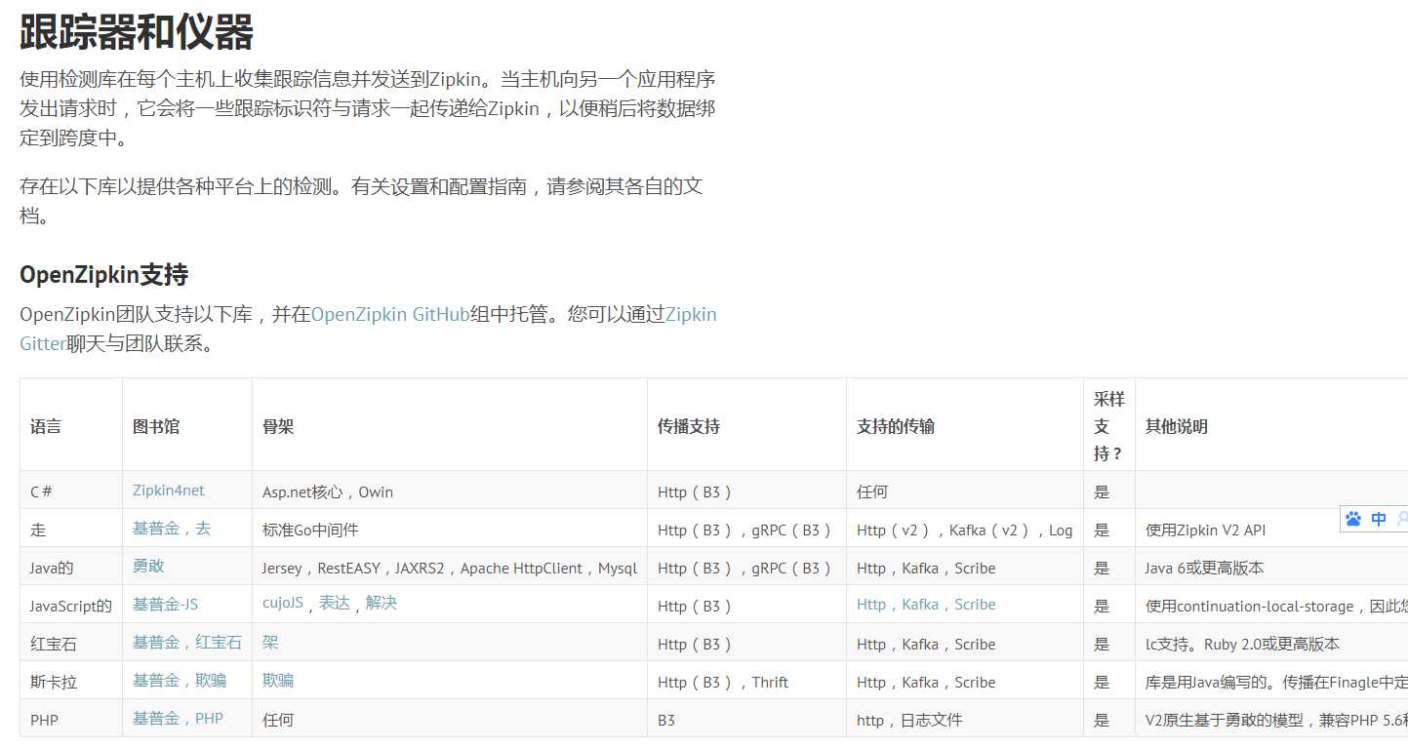Follow the 欺骗 framework link in 斯卡拉 row
The width and height of the screenshot is (1408, 747).
(x=278, y=680)
